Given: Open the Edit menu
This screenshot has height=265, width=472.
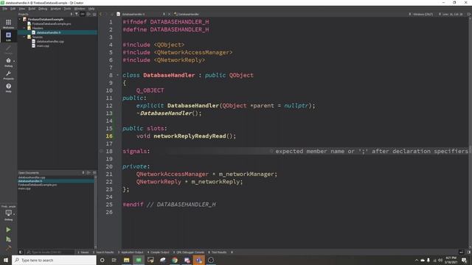Looking at the screenshot, I should (13, 9).
